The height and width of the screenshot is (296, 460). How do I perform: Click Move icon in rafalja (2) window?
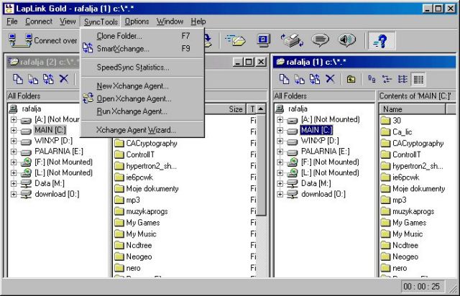click(x=33, y=79)
